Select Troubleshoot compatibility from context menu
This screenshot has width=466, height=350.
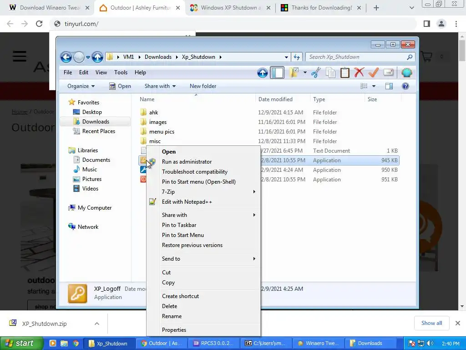[203, 172]
